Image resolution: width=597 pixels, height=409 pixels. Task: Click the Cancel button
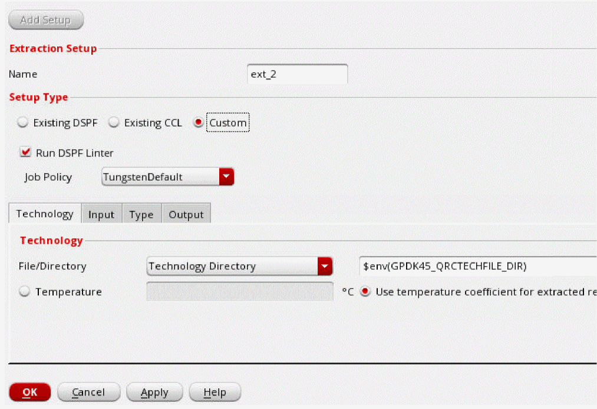(x=89, y=392)
